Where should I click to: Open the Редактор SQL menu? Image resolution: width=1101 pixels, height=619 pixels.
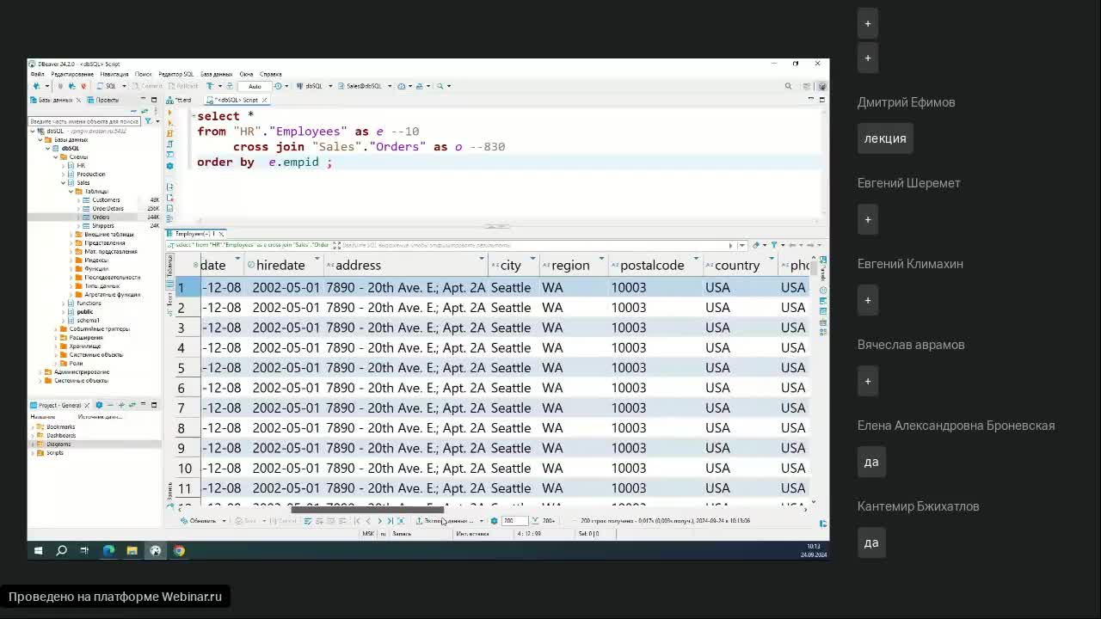175,75
